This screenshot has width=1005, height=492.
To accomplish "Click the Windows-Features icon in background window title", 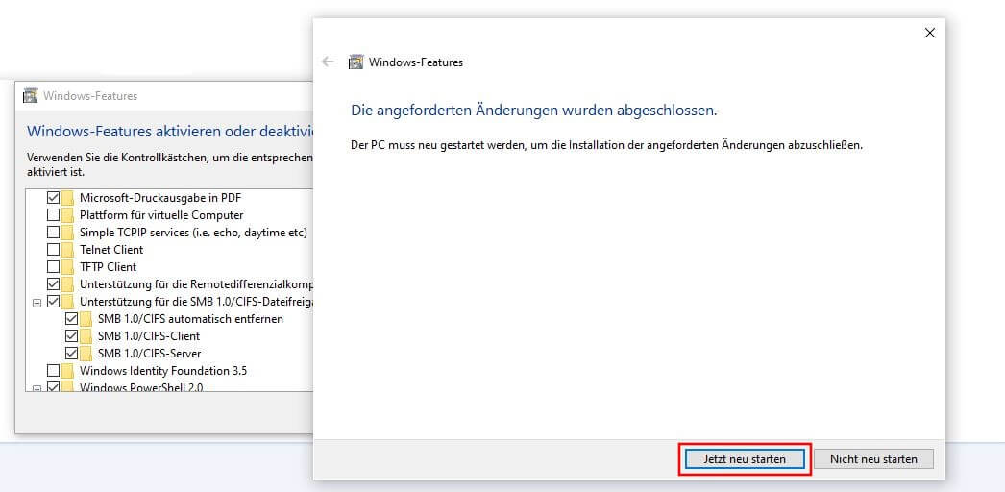I will pyautogui.click(x=30, y=96).
